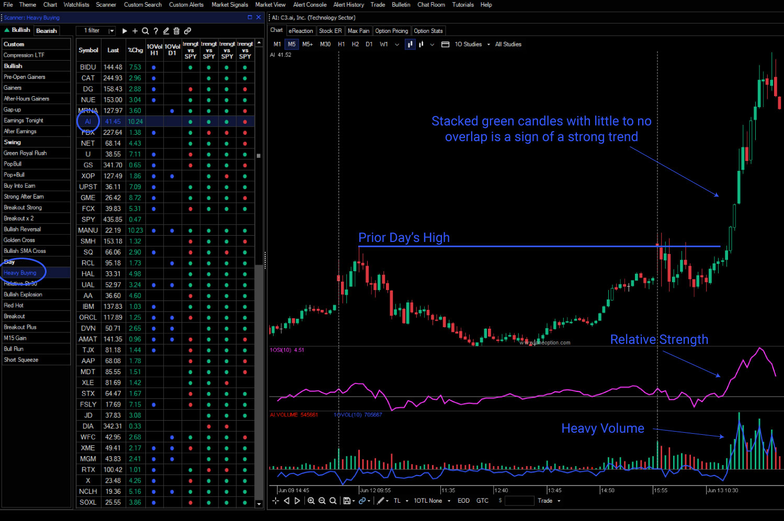The width and height of the screenshot is (784, 521).
Task: Open the Chat Room menu
Action: coord(431,5)
